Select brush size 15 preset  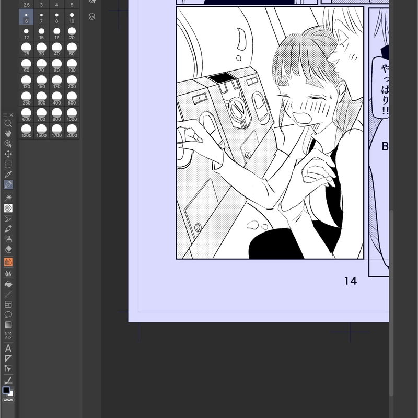(x=41, y=33)
